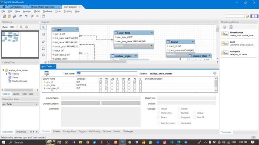
Task: Collapse the user table in diagram
Action: coord(77,29)
